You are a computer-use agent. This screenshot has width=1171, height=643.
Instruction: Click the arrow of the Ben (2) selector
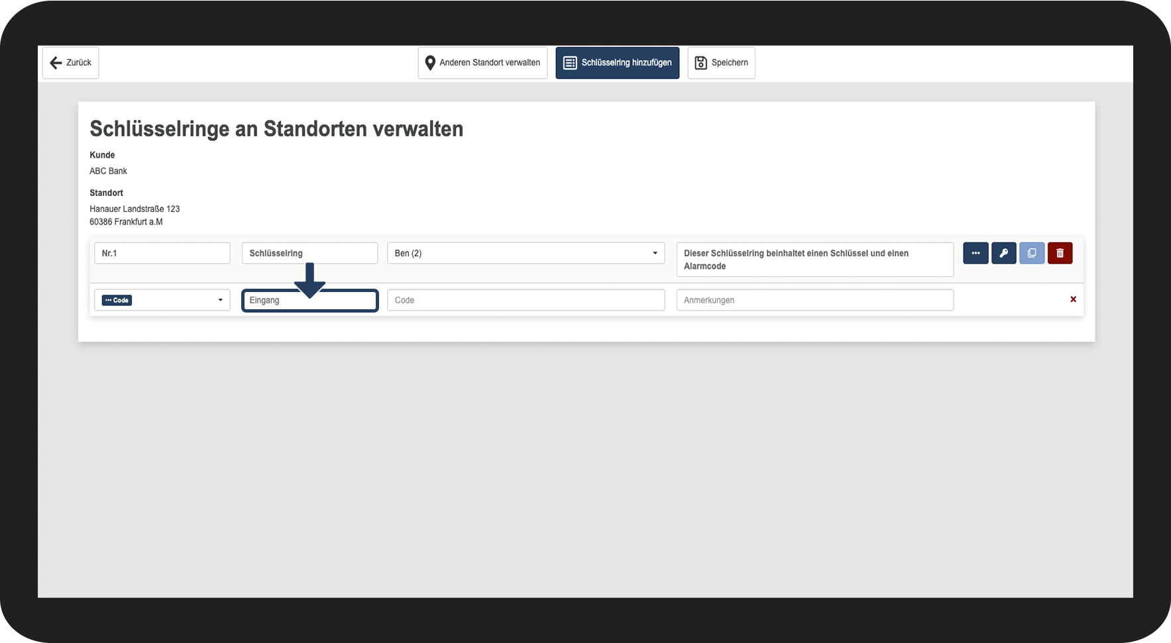point(655,253)
